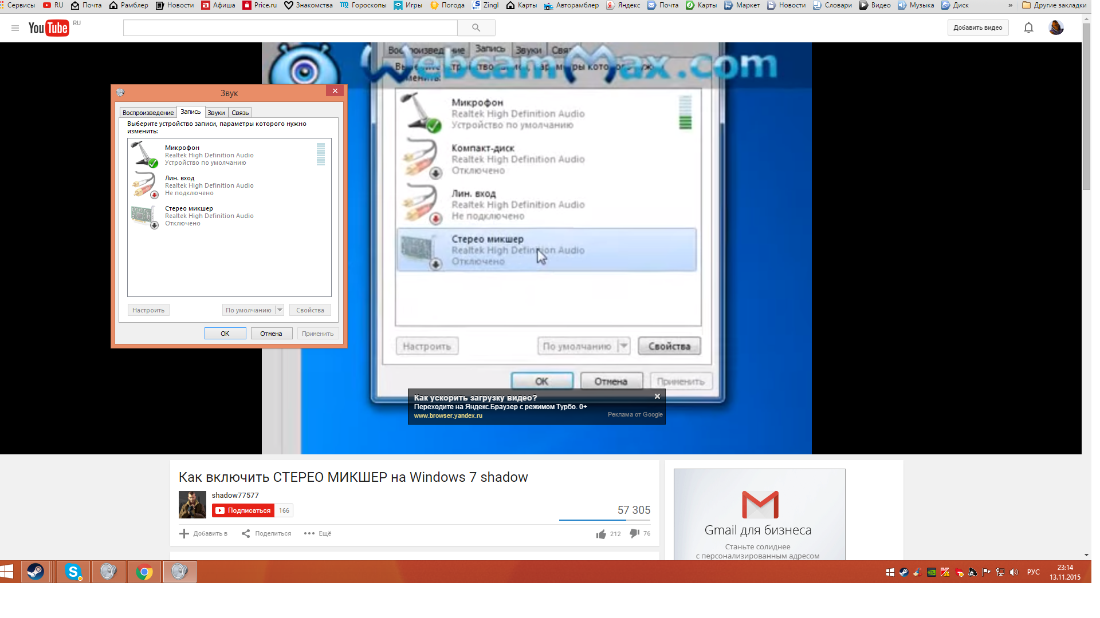Image resolution: width=1100 pixels, height=618 pixels.
Task: Open the Связь tab in Звук
Action: pyautogui.click(x=240, y=113)
